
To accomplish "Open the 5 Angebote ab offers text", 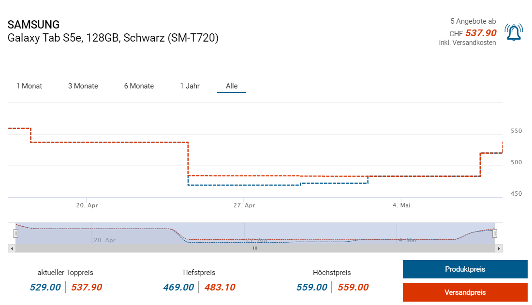I will (x=473, y=21).
